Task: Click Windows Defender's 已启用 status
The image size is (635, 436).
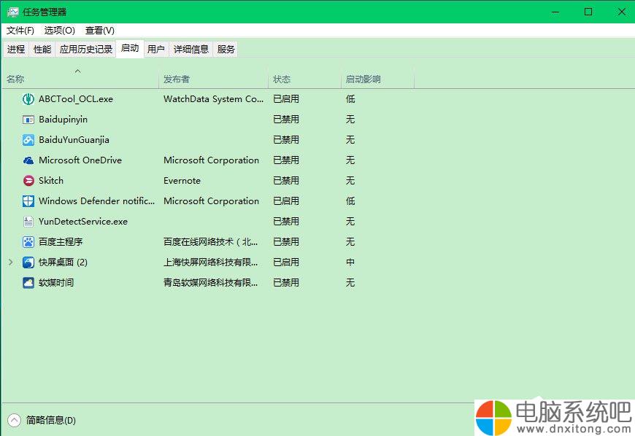Action: coord(286,201)
